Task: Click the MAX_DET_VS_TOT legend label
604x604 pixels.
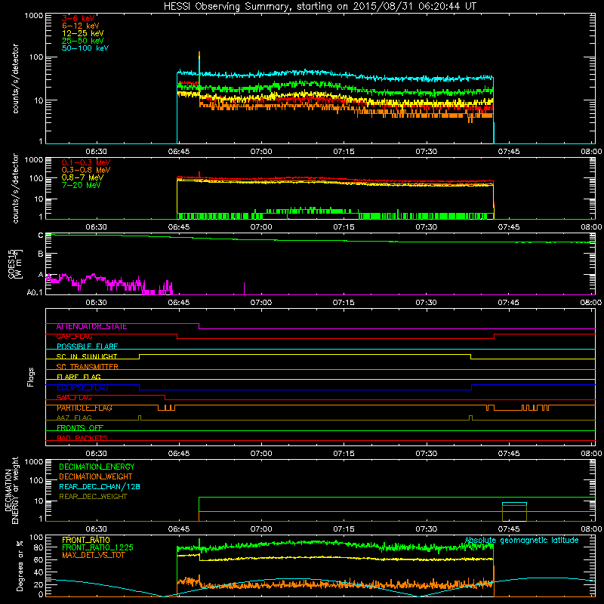Action: pos(93,555)
